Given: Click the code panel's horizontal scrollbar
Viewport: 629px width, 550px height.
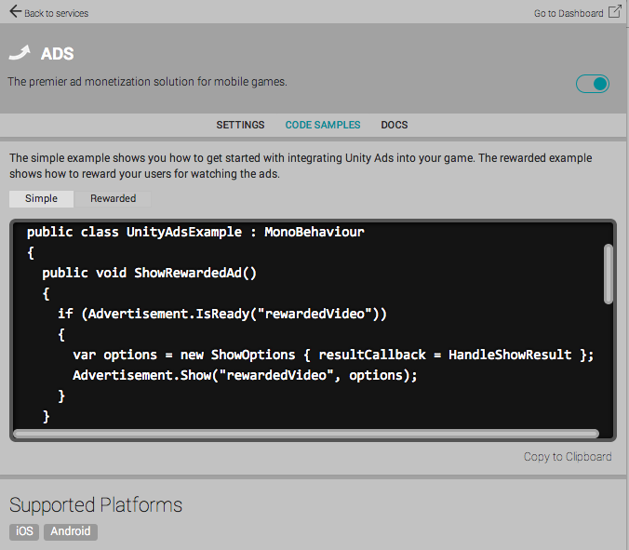Looking at the screenshot, I should tap(307, 433).
